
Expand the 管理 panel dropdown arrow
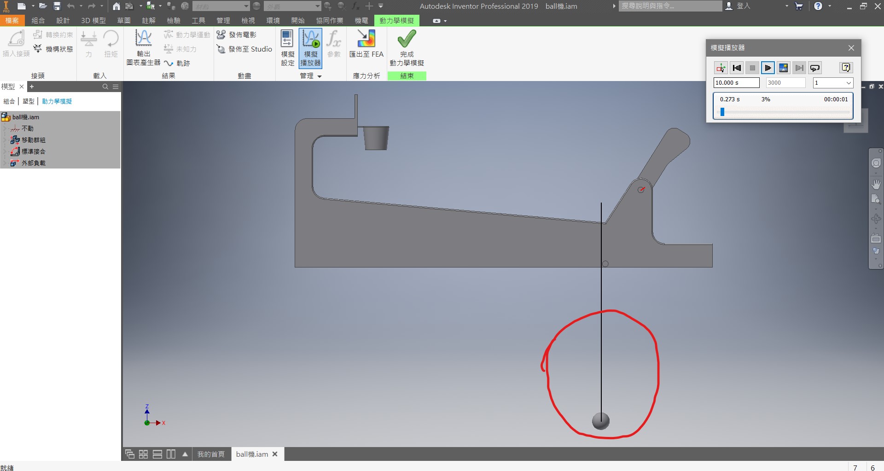tap(320, 76)
